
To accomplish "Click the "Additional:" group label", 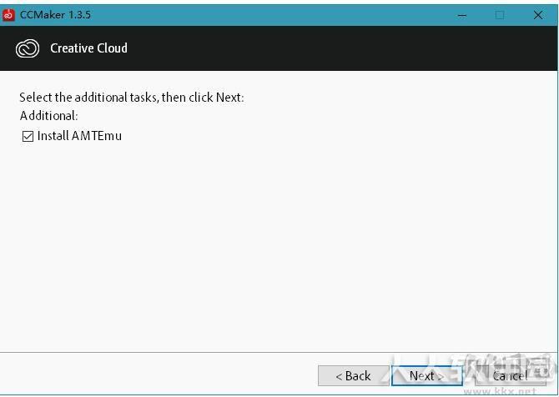I will tap(49, 116).
